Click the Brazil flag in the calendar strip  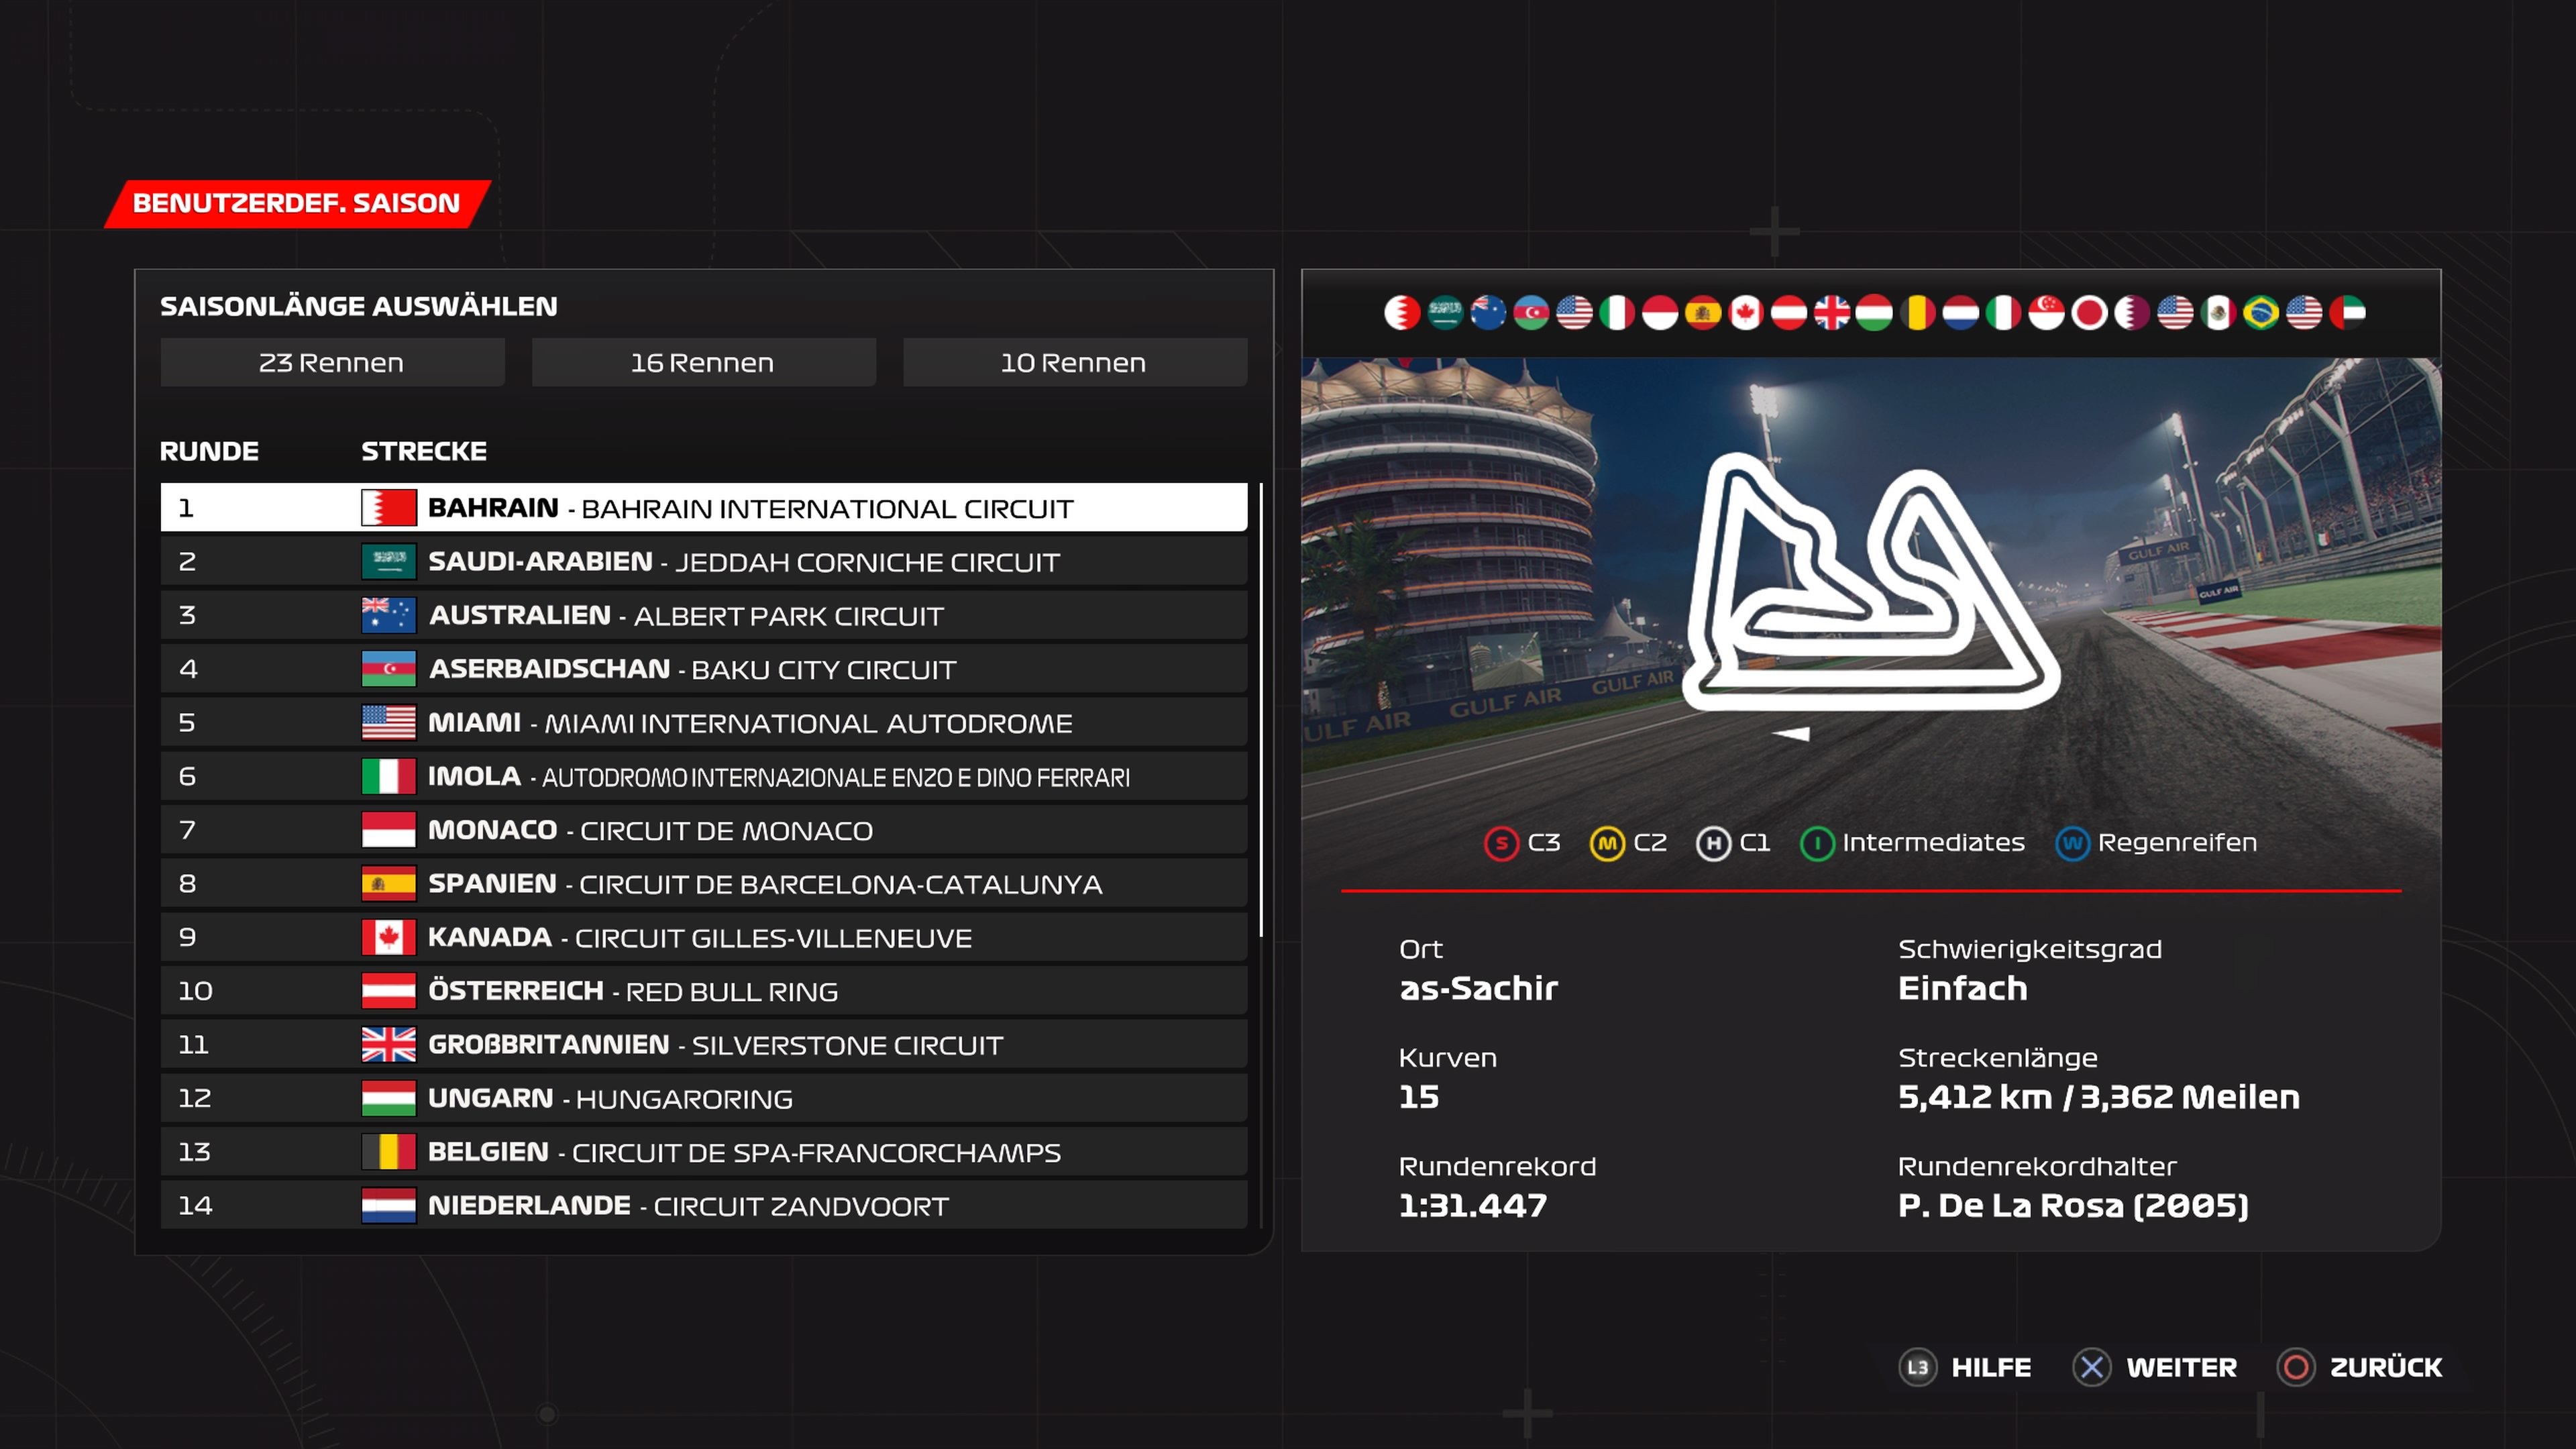click(2261, 313)
